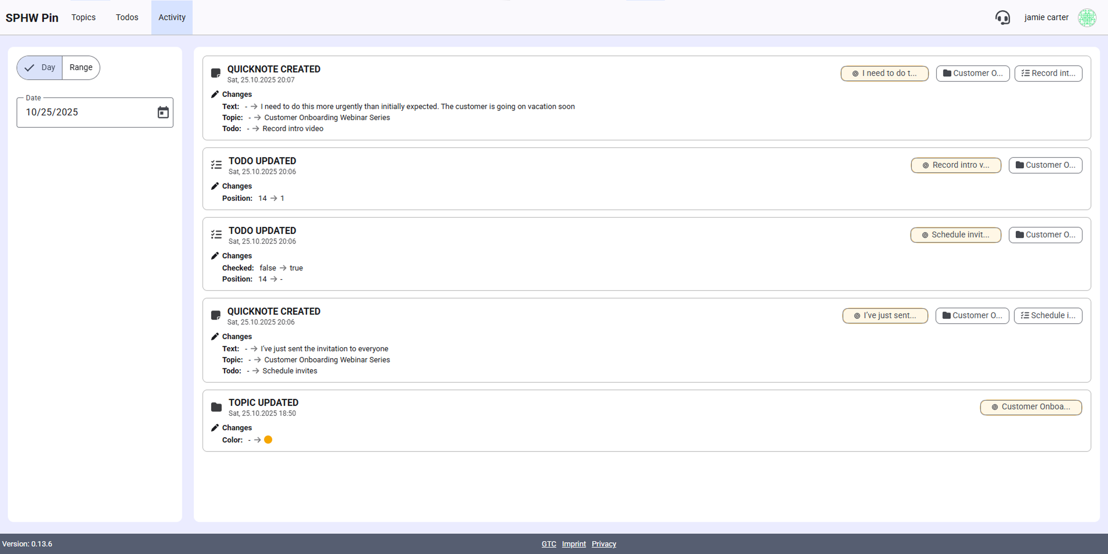Click note icon of 20:06 Quicknote Created

tap(216, 315)
